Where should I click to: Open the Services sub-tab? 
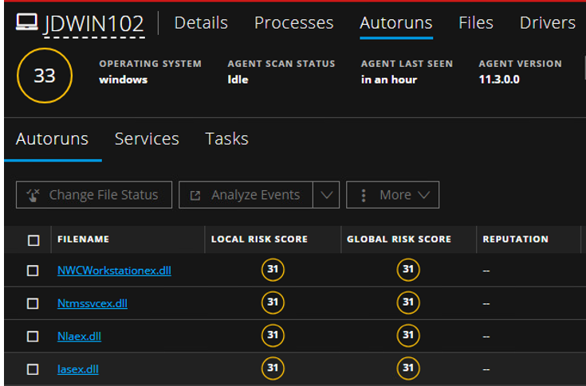click(x=147, y=138)
